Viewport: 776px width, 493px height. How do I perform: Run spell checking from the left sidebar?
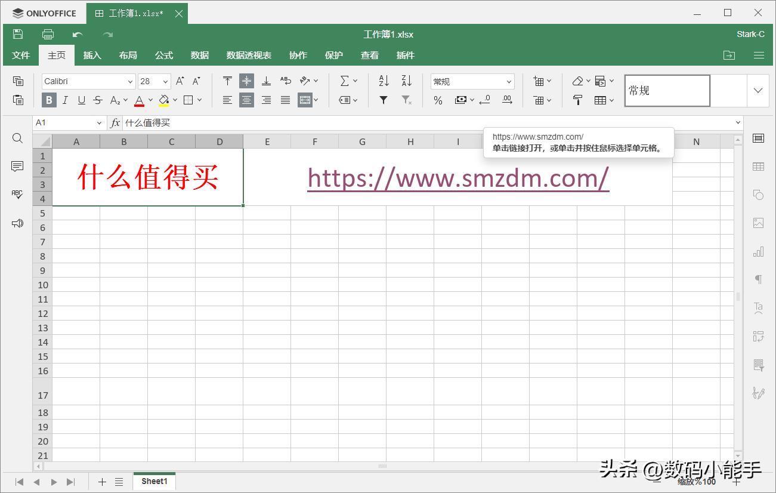[x=17, y=193]
